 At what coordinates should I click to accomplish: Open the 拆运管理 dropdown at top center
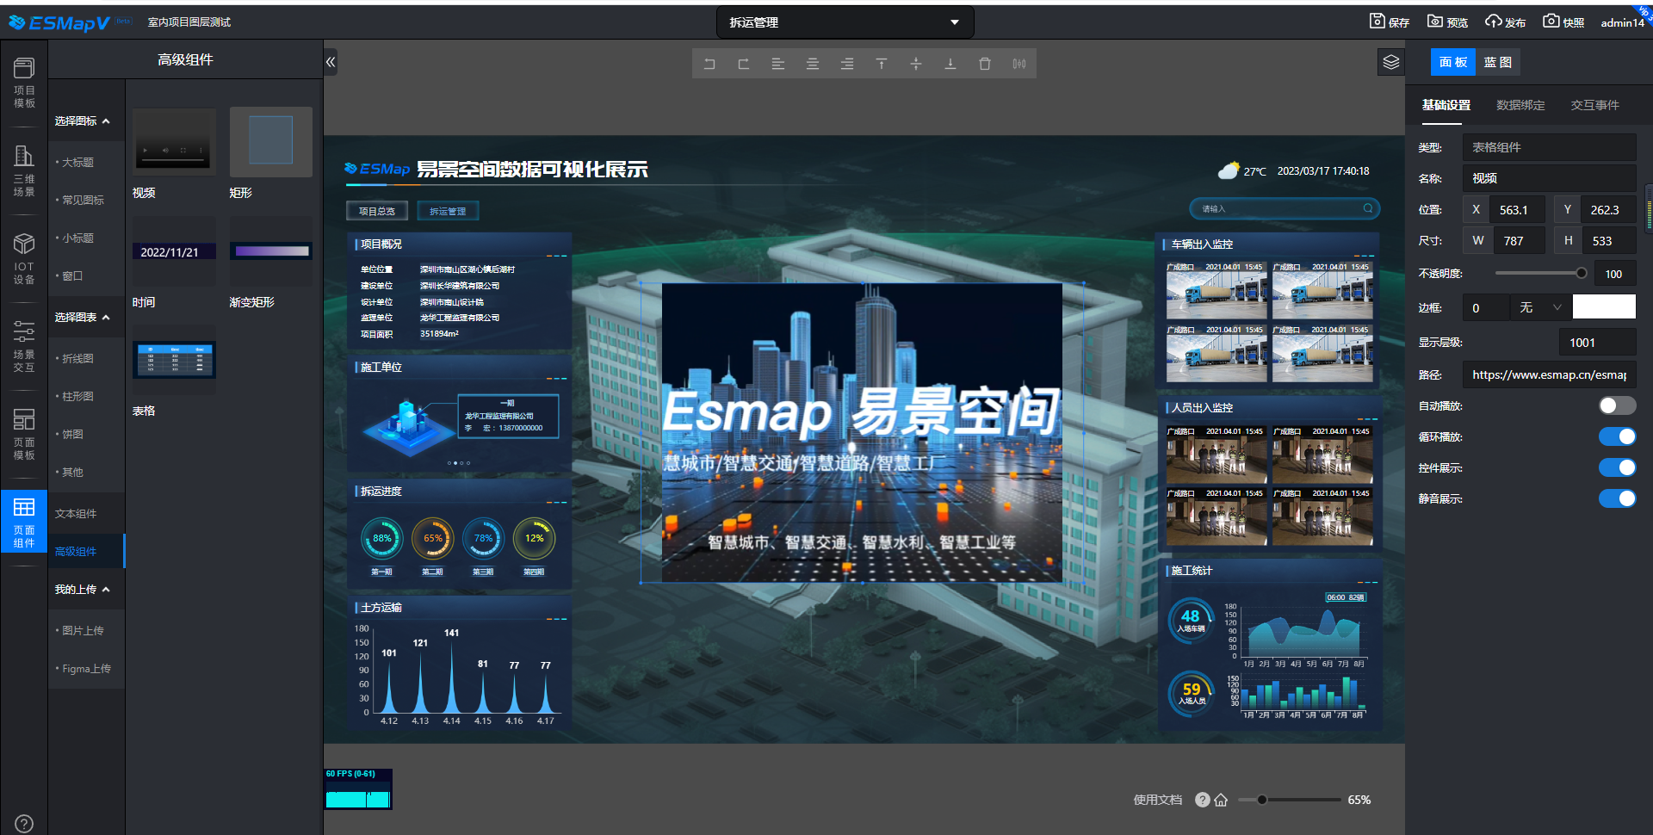844,22
